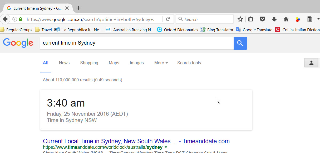Expand the More search categories dropdown

[161, 63]
